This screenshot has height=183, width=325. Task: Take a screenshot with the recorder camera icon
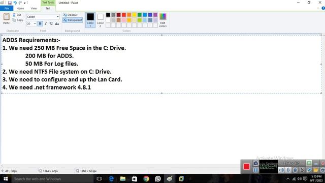255,164
